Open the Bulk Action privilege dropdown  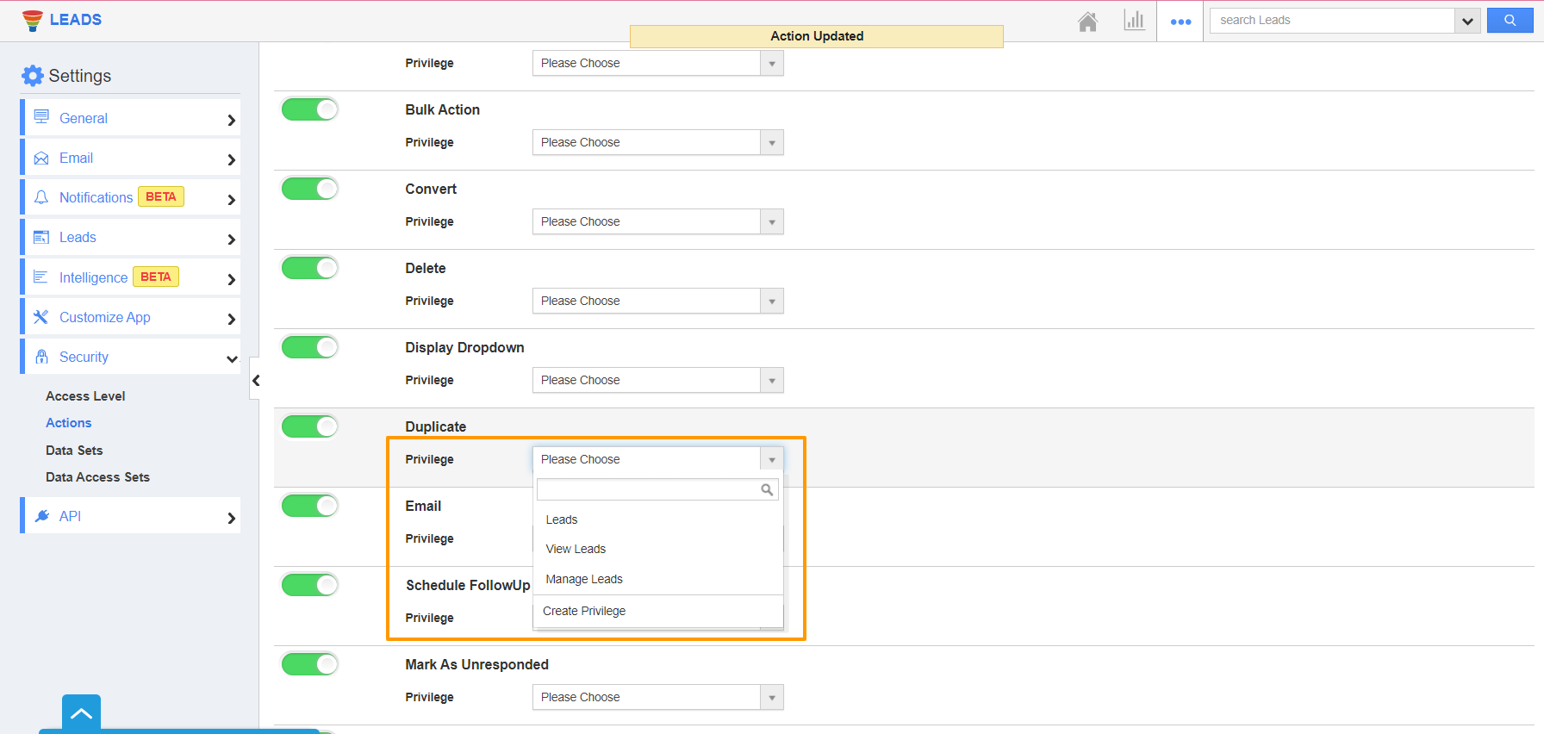click(x=657, y=142)
